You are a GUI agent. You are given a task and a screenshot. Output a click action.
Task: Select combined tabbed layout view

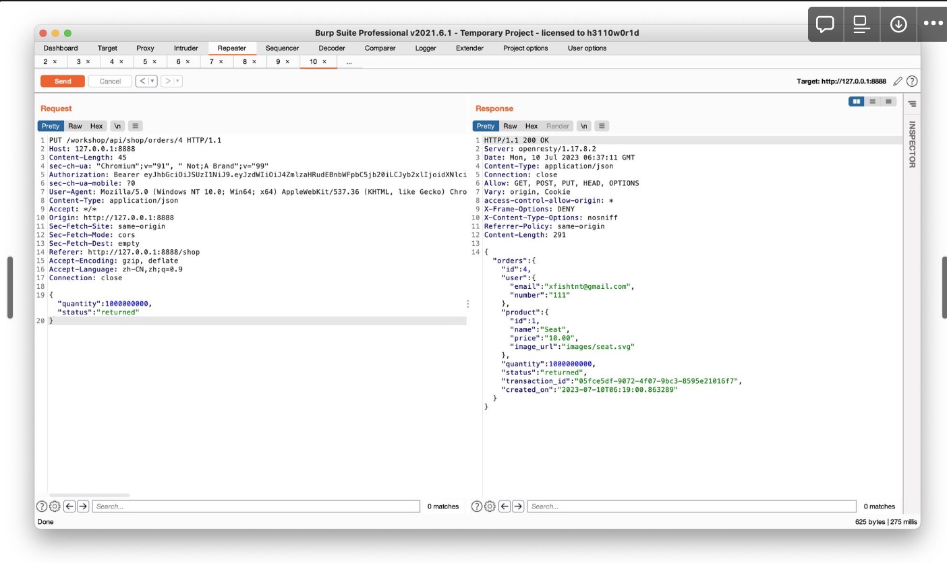point(889,102)
